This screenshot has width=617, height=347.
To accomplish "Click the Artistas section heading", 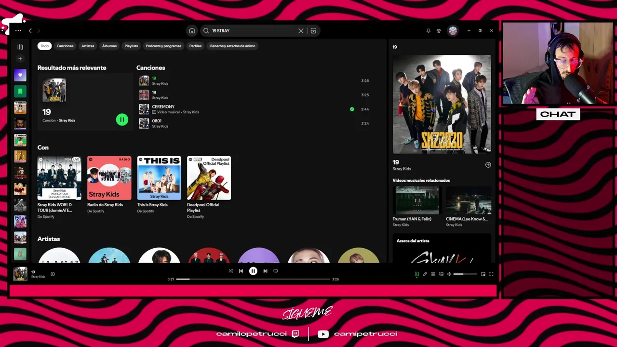I will 49,239.
